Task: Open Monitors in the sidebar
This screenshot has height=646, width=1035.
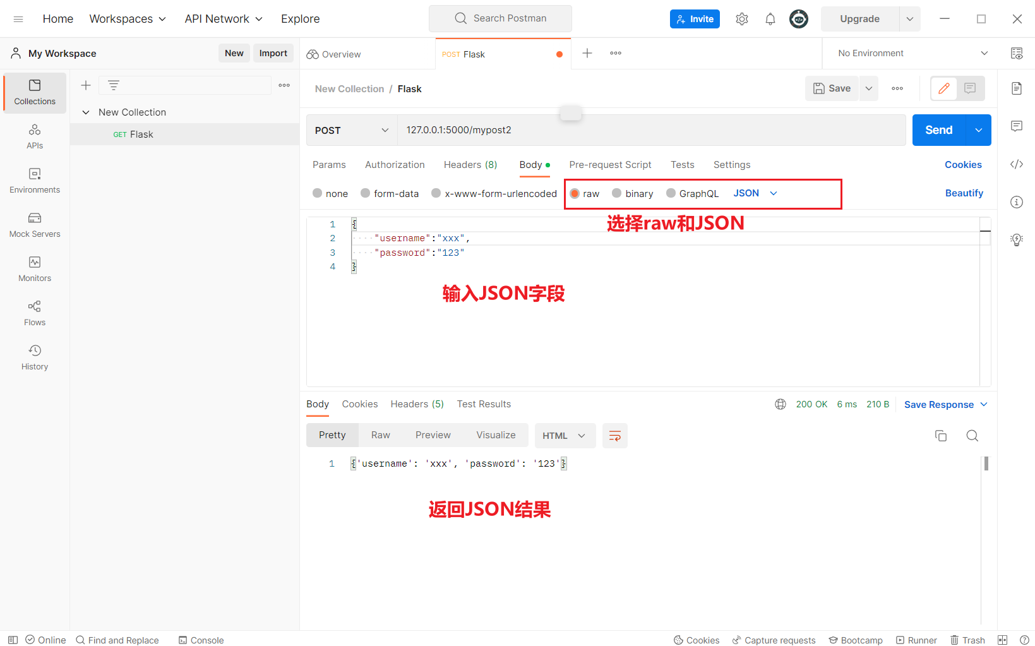Action: (x=35, y=270)
